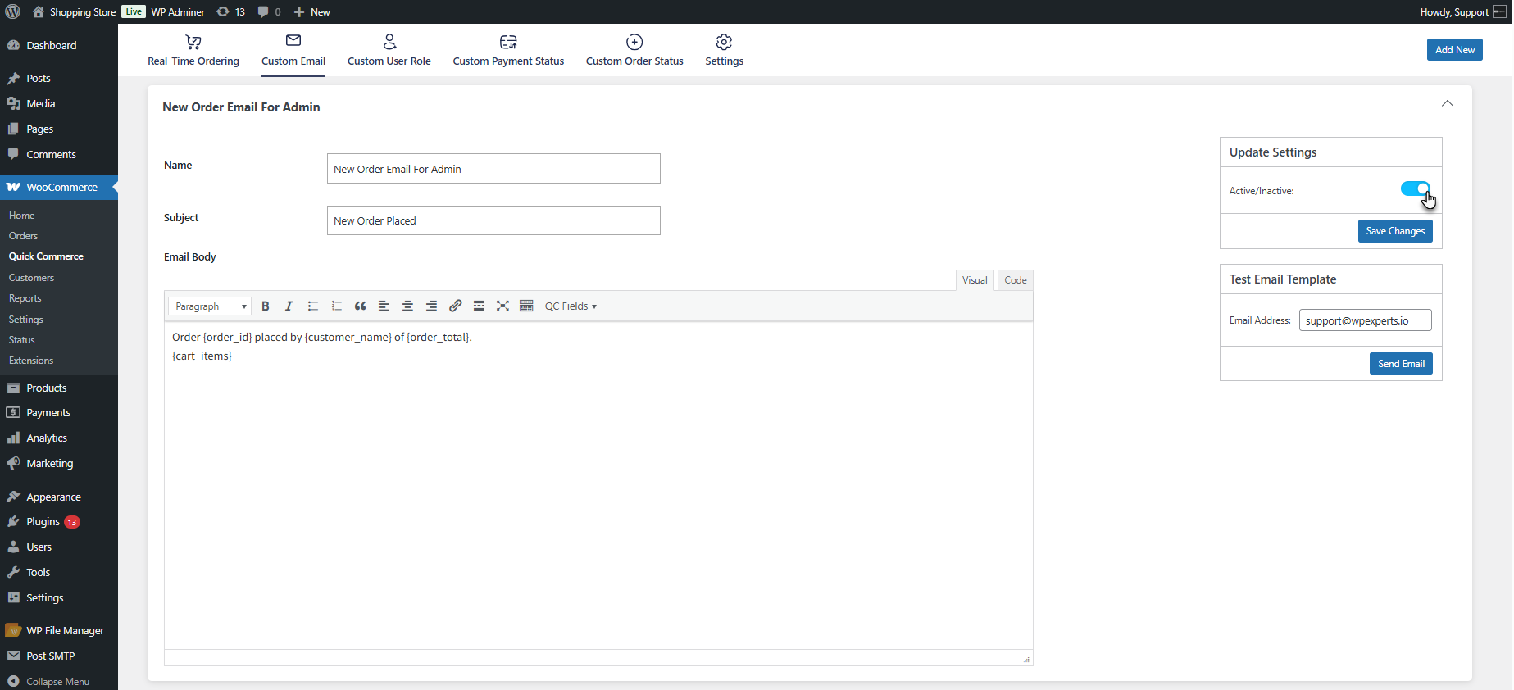Show the toolbar toggle (kitchen sink)
This screenshot has width=1514, height=690.
(526, 306)
